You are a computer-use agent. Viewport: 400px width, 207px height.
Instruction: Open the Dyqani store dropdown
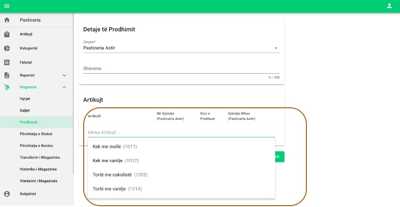181,48
